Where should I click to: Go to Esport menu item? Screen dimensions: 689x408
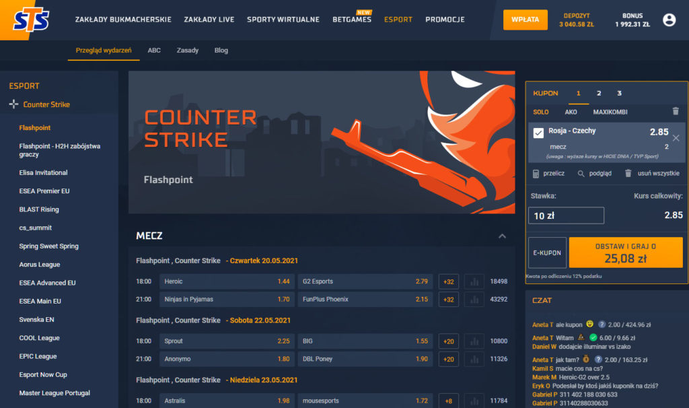point(398,20)
